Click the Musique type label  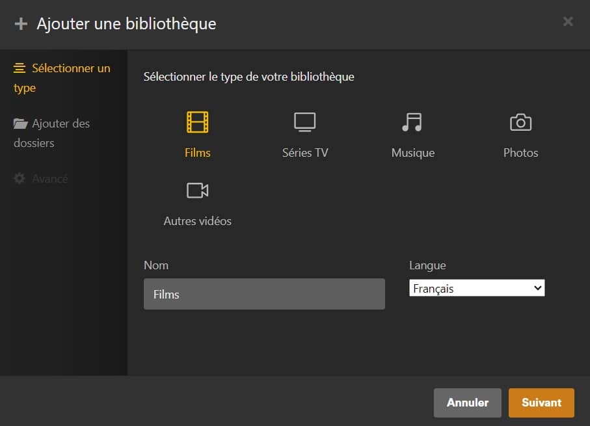tap(413, 153)
